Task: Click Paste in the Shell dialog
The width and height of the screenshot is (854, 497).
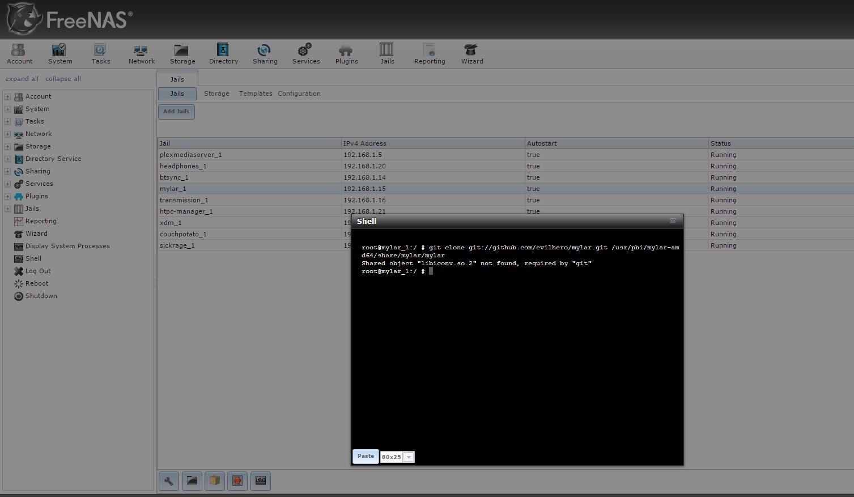Action: point(366,456)
